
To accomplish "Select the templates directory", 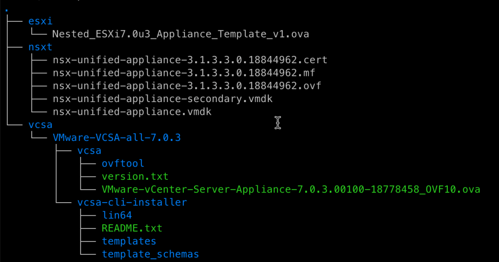I will point(129,241).
